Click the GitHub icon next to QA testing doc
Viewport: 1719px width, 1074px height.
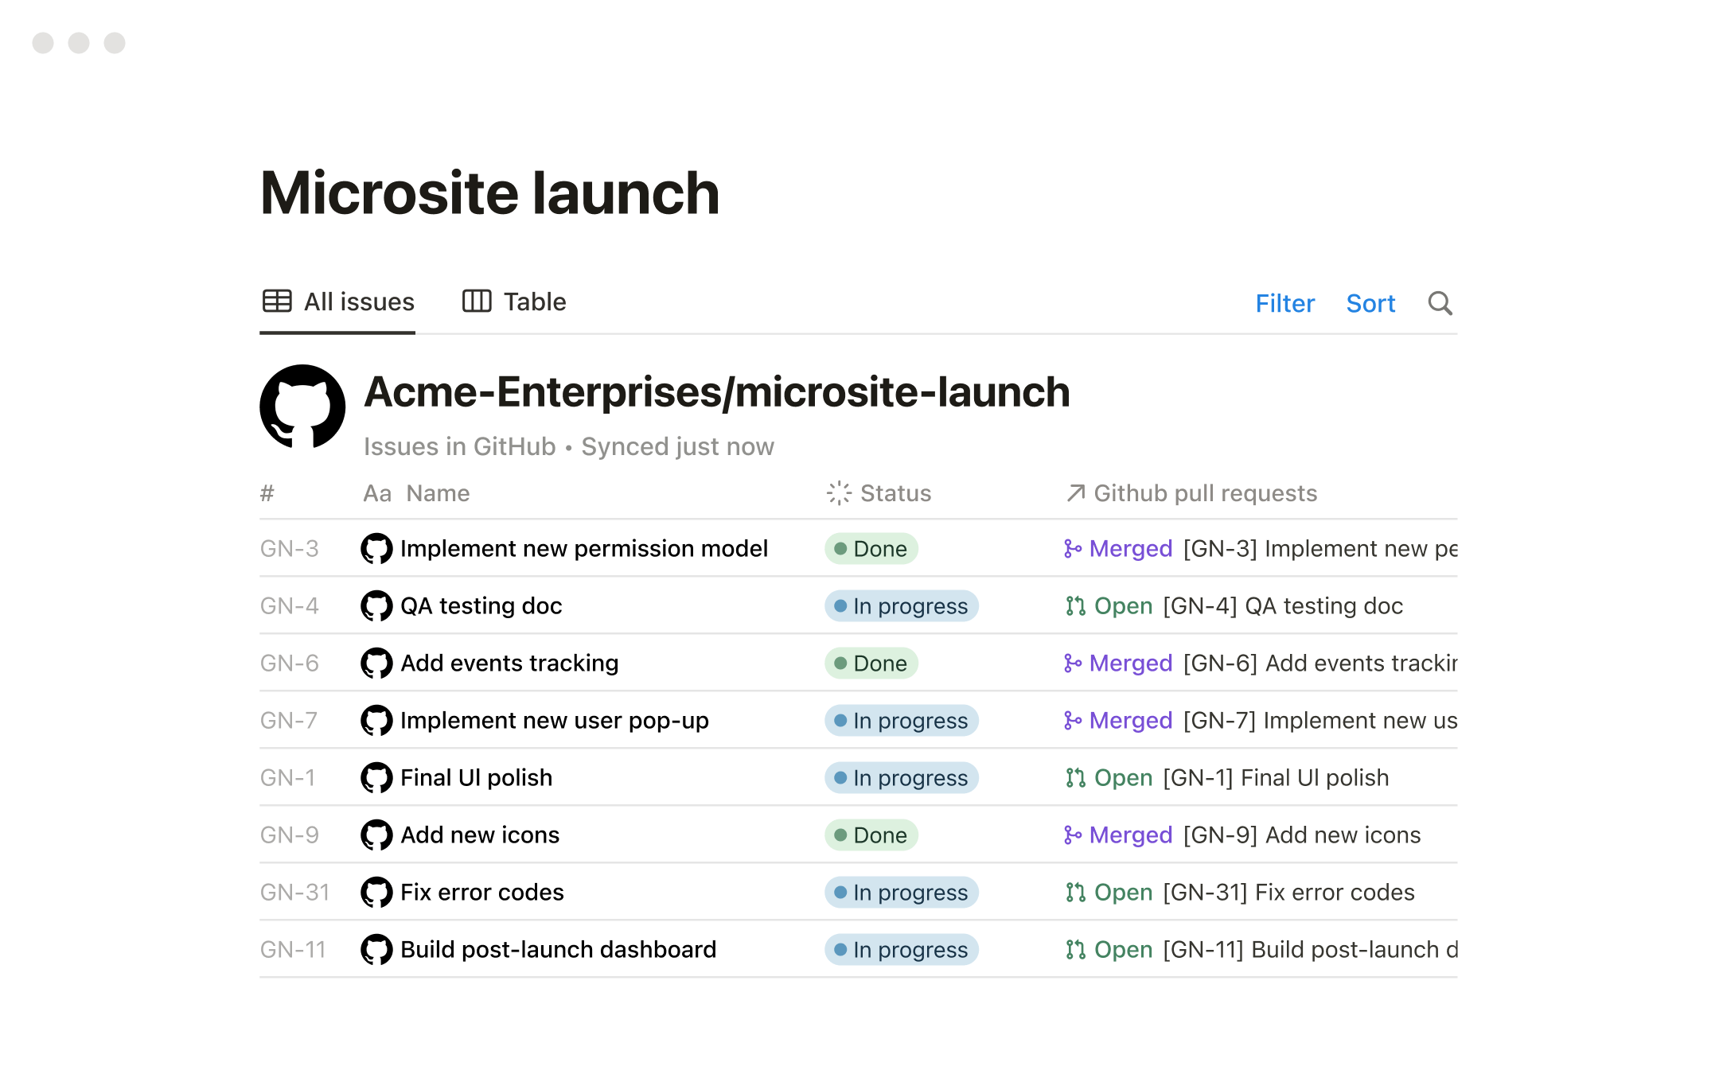tap(376, 606)
